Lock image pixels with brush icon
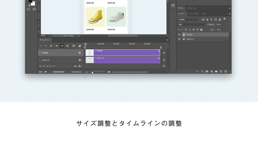The image size is (258, 145). coord(190,30)
